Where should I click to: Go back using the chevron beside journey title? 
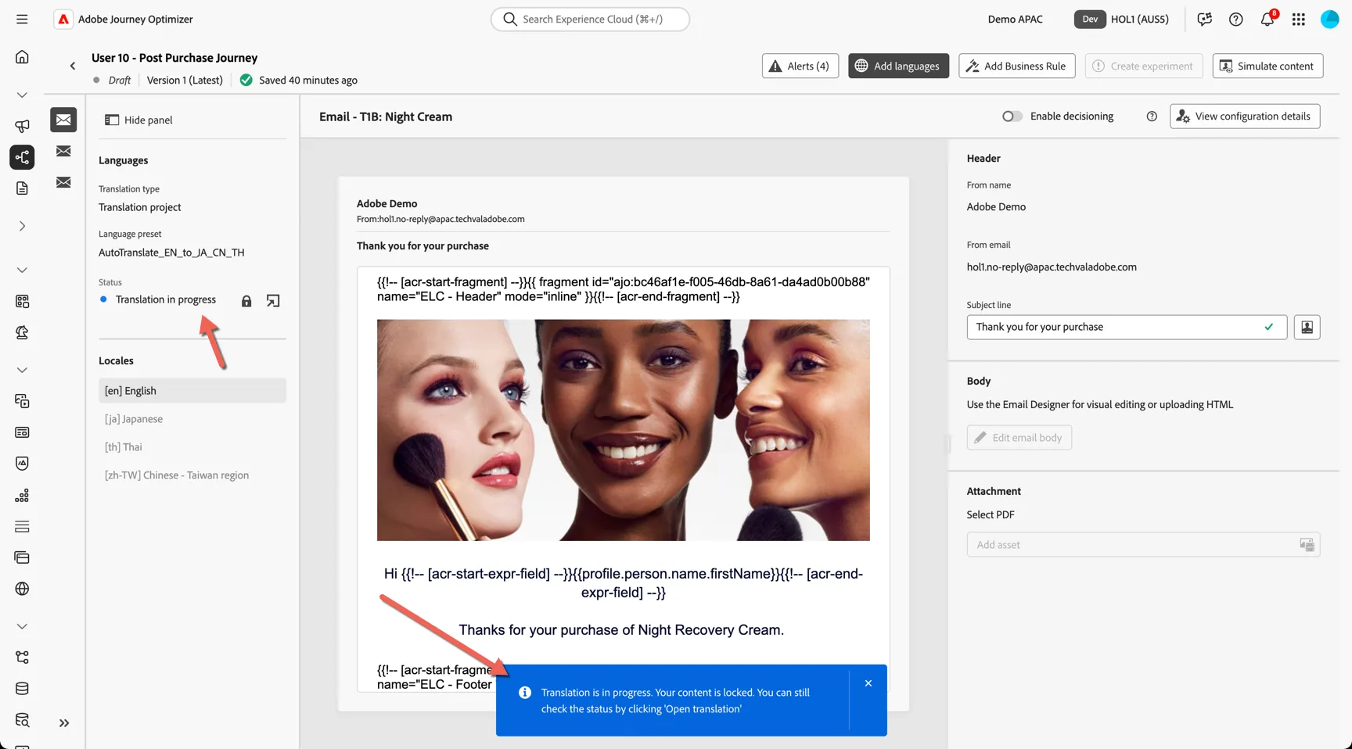point(73,66)
